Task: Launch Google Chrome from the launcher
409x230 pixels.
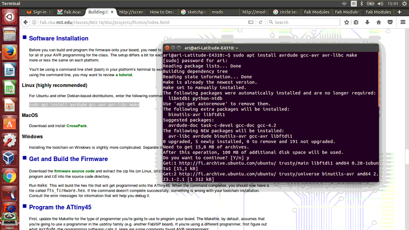Action: 9,176
